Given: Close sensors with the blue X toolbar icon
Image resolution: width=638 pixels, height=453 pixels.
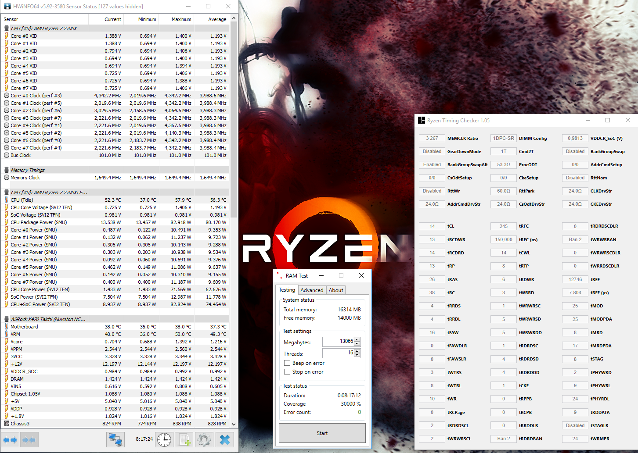Looking at the screenshot, I should [225, 439].
